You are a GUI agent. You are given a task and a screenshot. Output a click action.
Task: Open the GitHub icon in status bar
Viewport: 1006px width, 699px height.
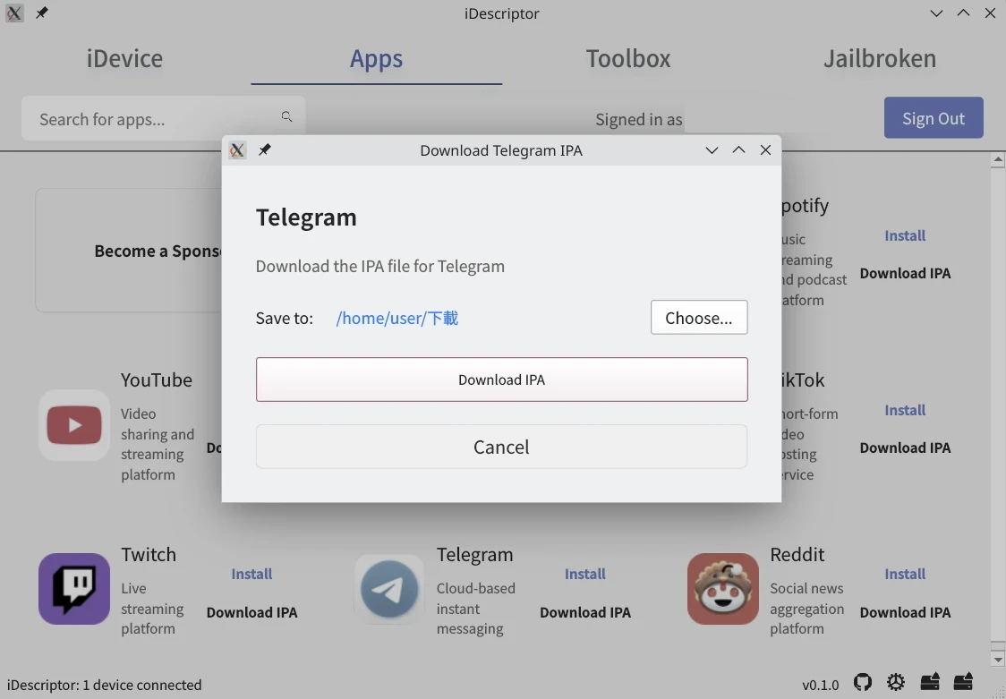click(862, 682)
